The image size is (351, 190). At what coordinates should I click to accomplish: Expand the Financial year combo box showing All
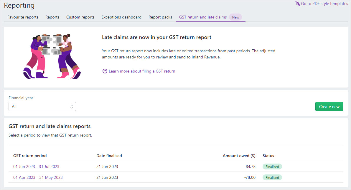tap(42, 106)
